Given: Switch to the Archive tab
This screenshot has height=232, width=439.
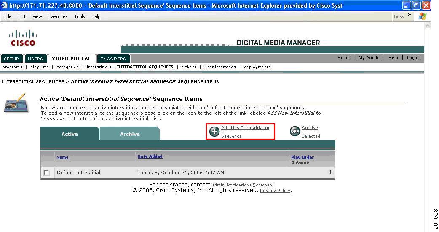Looking at the screenshot, I should point(130,134).
